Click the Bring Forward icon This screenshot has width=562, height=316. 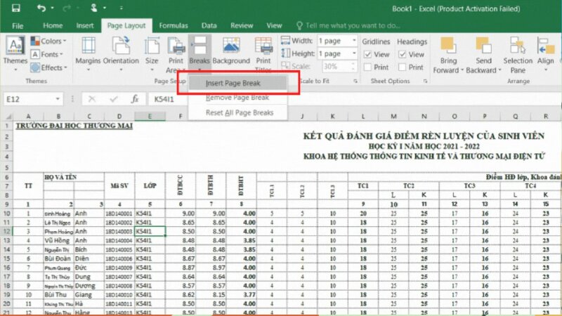447,46
